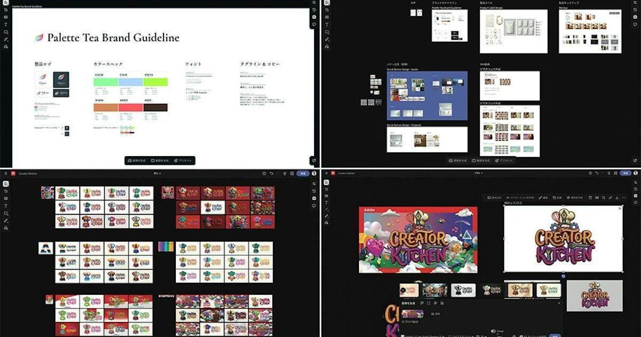The width and height of the screenshot is (641, 337).
Task: Pick the WARM orange color swatch
Action: (x=106, y=108)
